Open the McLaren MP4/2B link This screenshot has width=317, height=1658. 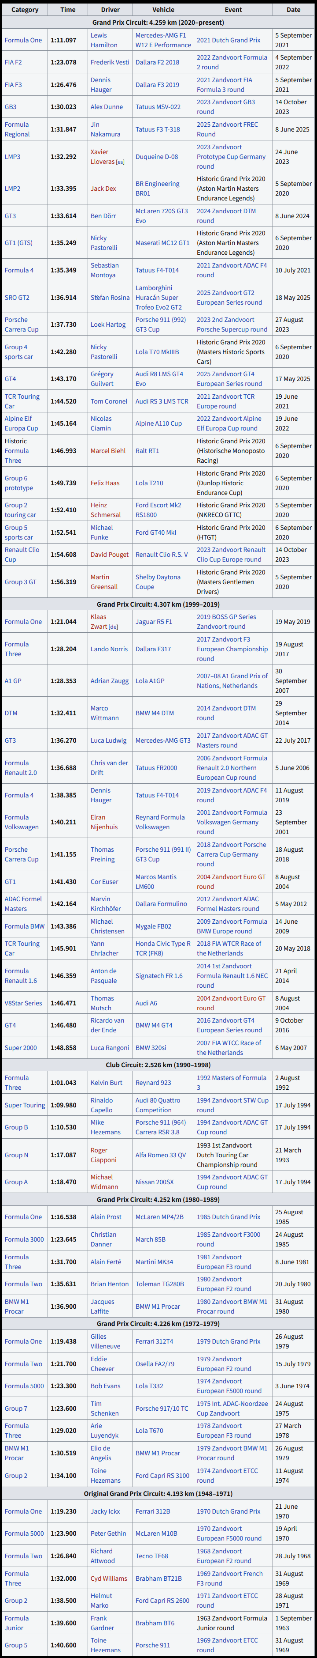point(160,1216)
